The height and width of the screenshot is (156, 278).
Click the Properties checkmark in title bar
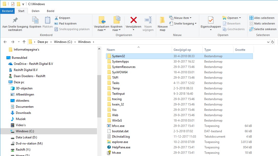tap(13, 4)
